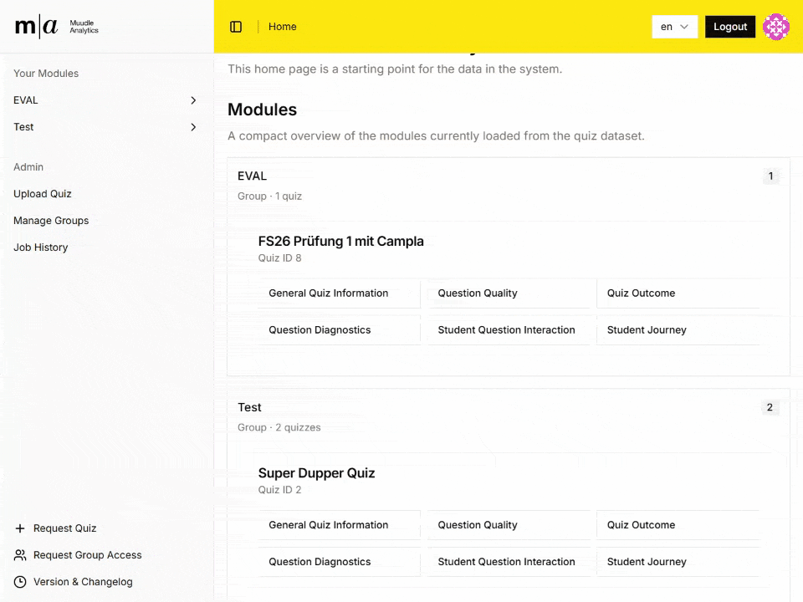Click the Quiz ID 8 label
The image size is (803, 602).
pos(279,258)
